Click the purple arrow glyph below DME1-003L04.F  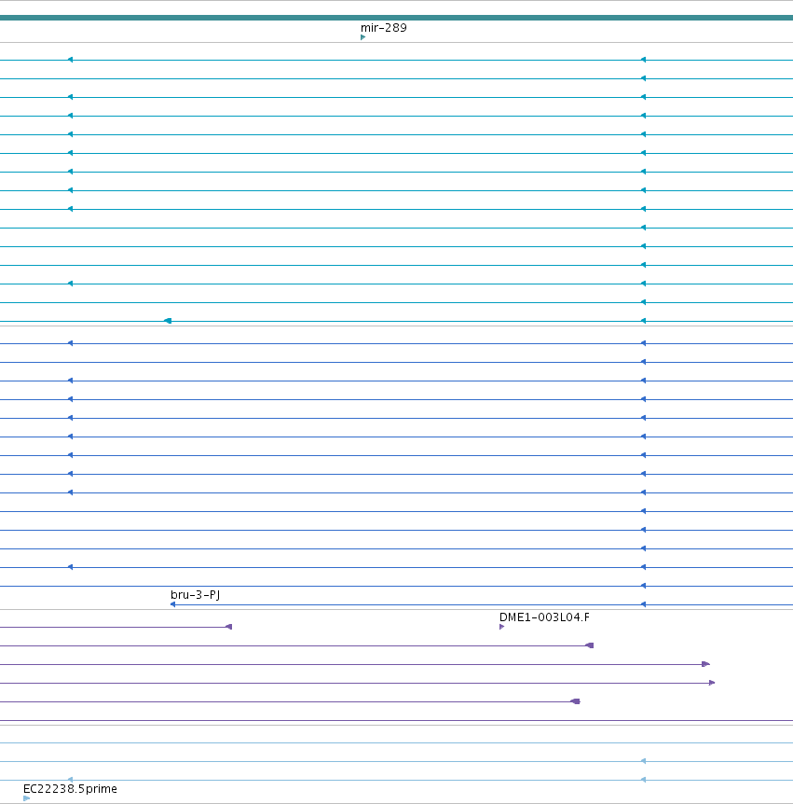pos(501,627)
